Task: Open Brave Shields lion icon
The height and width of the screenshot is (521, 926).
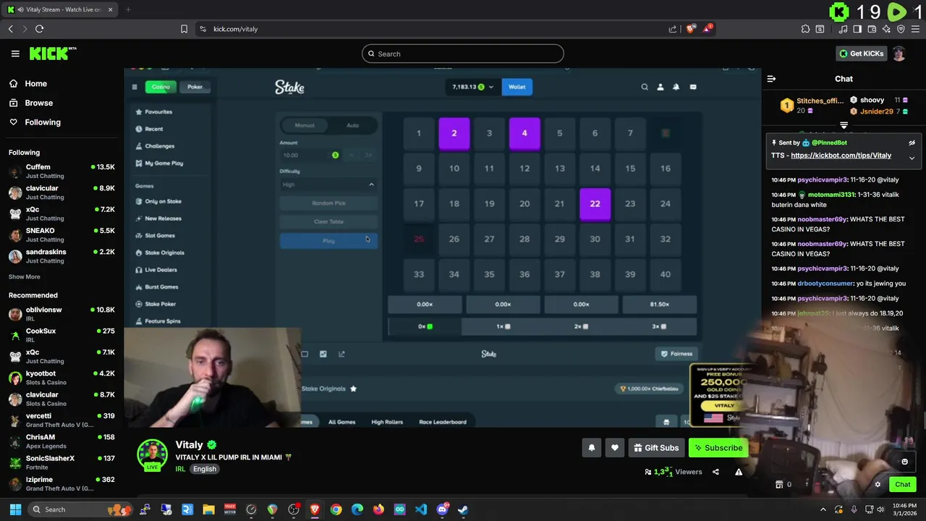Action: click(691, 29)
